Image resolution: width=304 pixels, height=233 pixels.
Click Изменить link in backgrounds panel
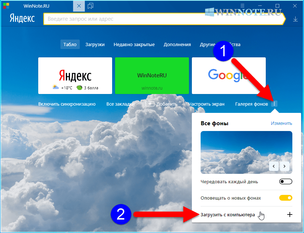pos(281,123)
